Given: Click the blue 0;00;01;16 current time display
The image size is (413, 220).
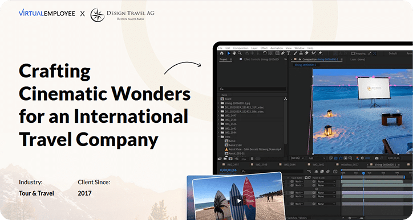Looking at the screenshot, I should click(228, 170).
